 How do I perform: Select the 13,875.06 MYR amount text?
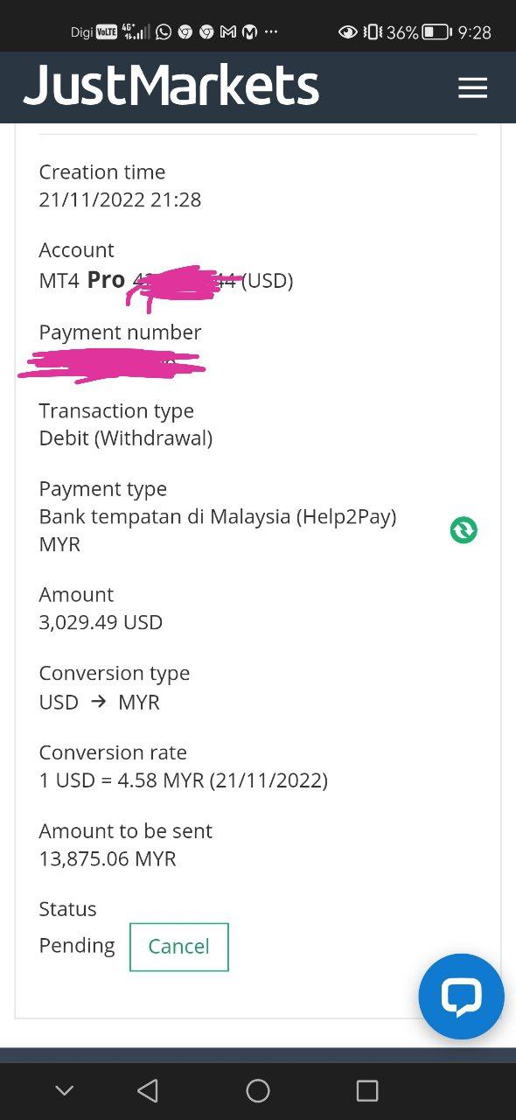point(108,858)
